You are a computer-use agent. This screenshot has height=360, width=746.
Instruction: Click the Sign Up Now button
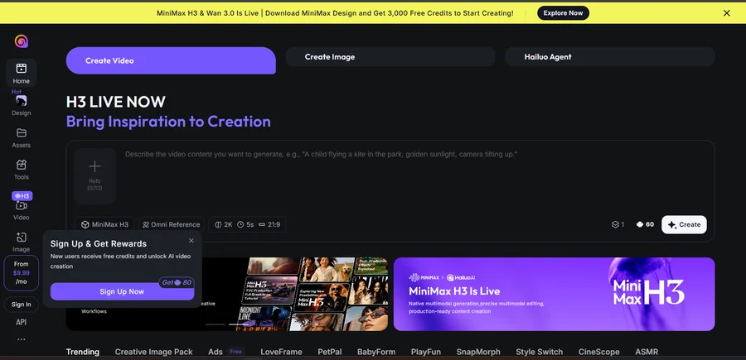click(122, 291)
